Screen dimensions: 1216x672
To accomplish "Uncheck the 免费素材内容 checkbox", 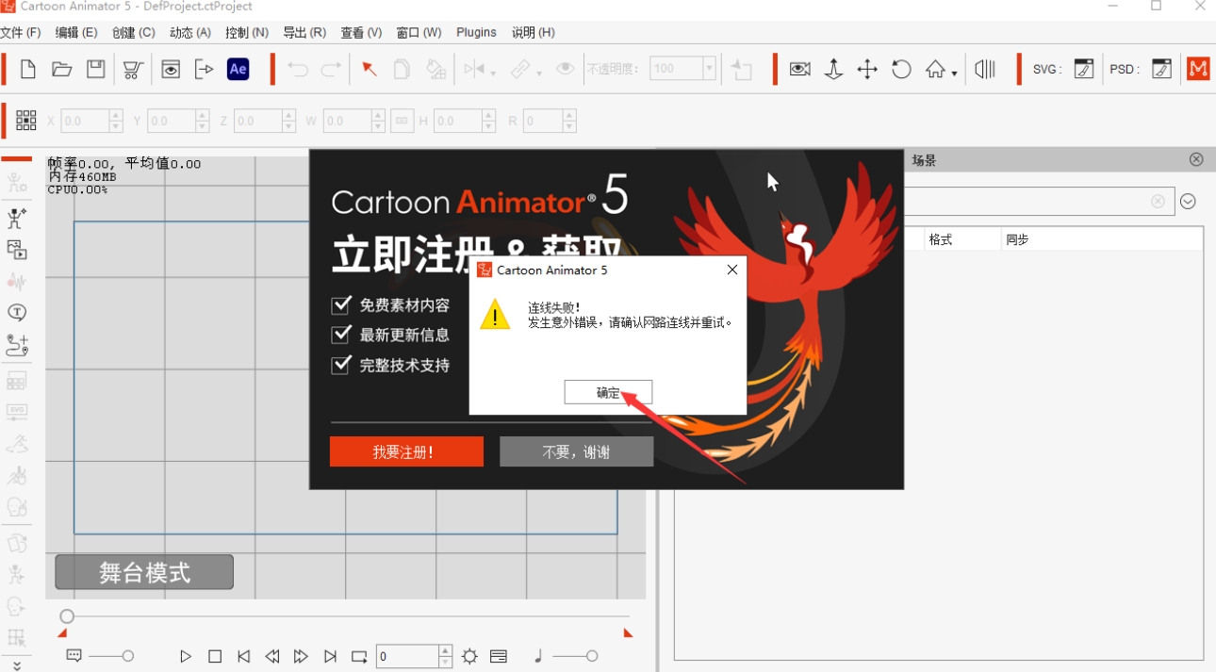I will pyautogui.click(x=341, y=305).
